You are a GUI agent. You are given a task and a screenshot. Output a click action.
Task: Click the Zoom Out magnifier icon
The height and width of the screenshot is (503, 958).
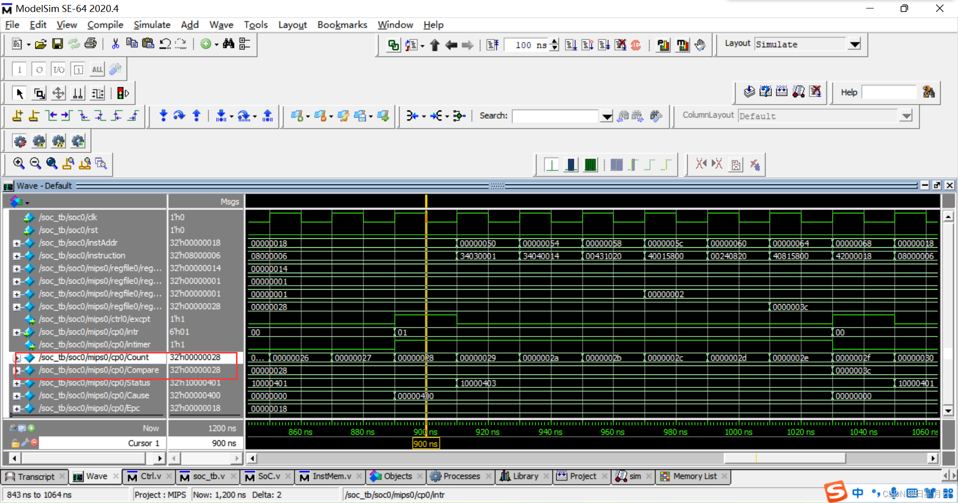click(35, 164)
